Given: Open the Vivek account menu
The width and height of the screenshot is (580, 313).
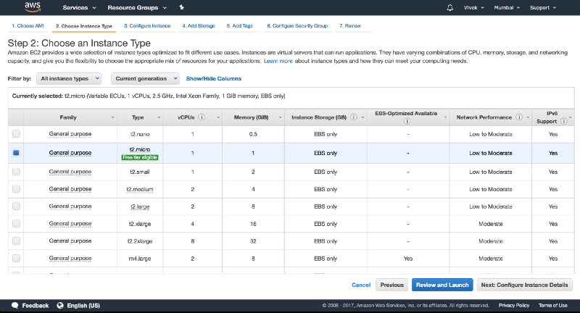Looking at the screenshot, I should [474, 7].
